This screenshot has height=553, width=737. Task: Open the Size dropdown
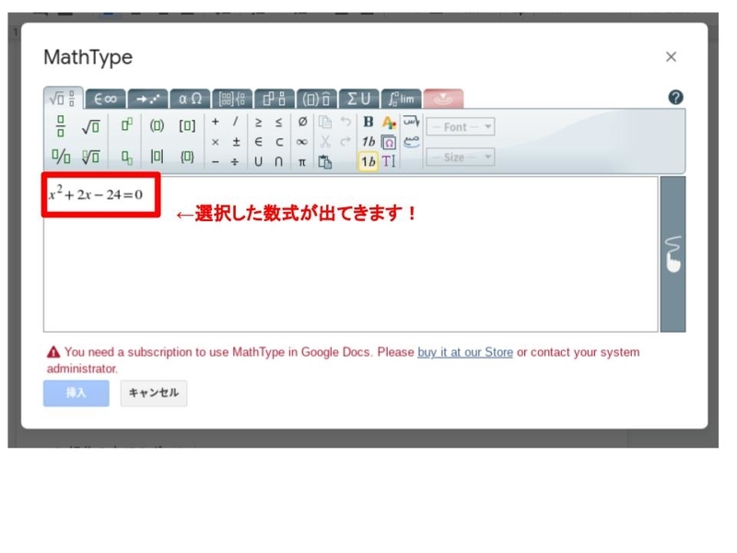tap(460, 157)
